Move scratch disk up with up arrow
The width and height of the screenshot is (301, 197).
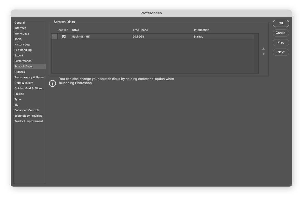pyautogui.click(x=263, y=49)
